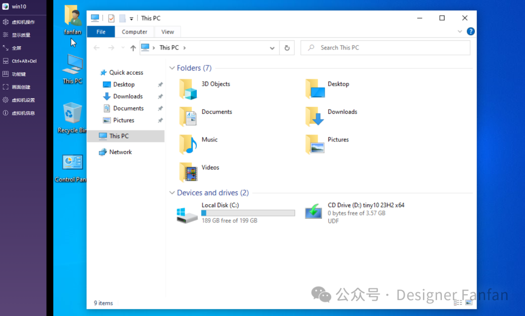
Task: Click the Search This PC field
Action: coord(389,48)
